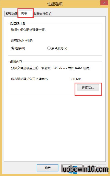The image size is (110, 176).
Task: Click the 性能选项 title bar text
Action: [55, 4]
